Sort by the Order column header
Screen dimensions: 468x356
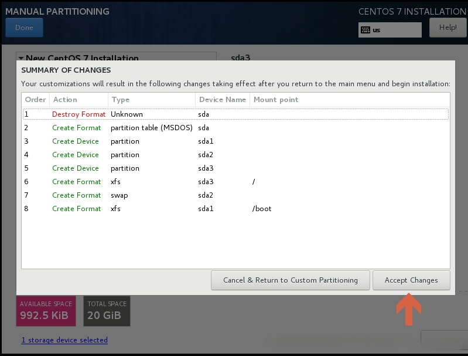point(36,100)
